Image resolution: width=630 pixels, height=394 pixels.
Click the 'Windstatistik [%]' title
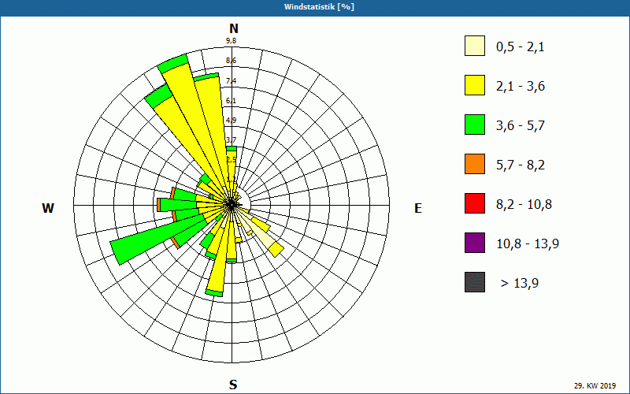[x=320, y=7]
